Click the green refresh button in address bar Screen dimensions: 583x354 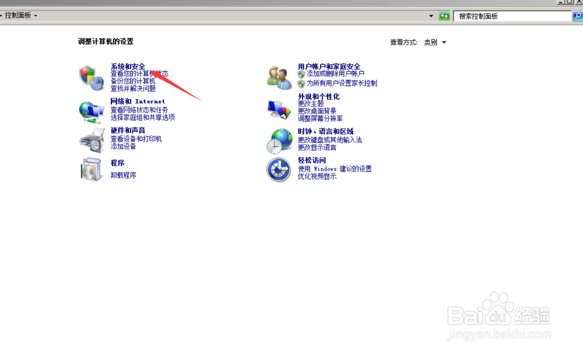(444, 16)
